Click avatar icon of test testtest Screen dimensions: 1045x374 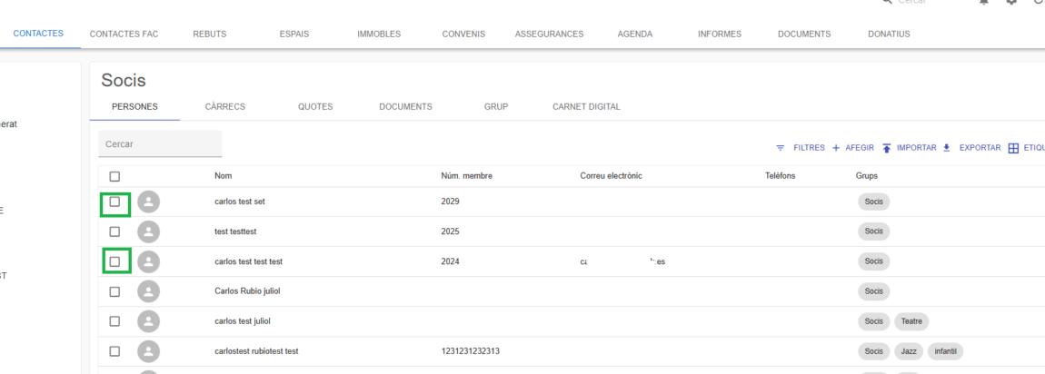click(149, 231)
